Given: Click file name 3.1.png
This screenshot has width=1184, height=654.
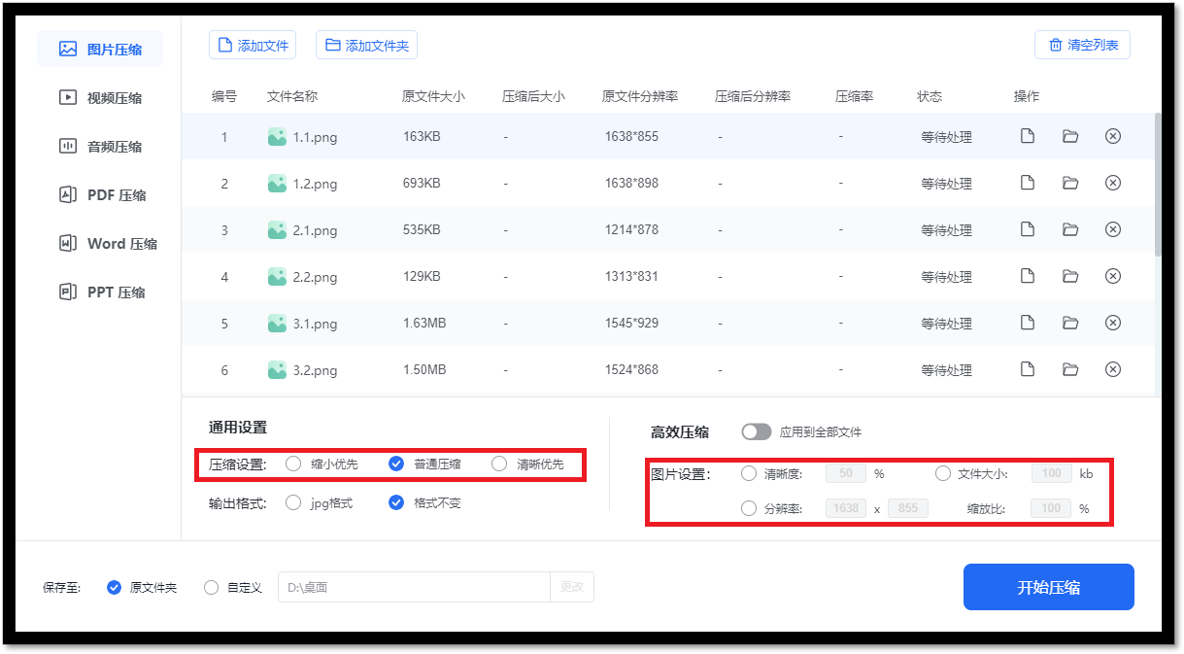Looking at the screenshot, I should coord(316,324).
